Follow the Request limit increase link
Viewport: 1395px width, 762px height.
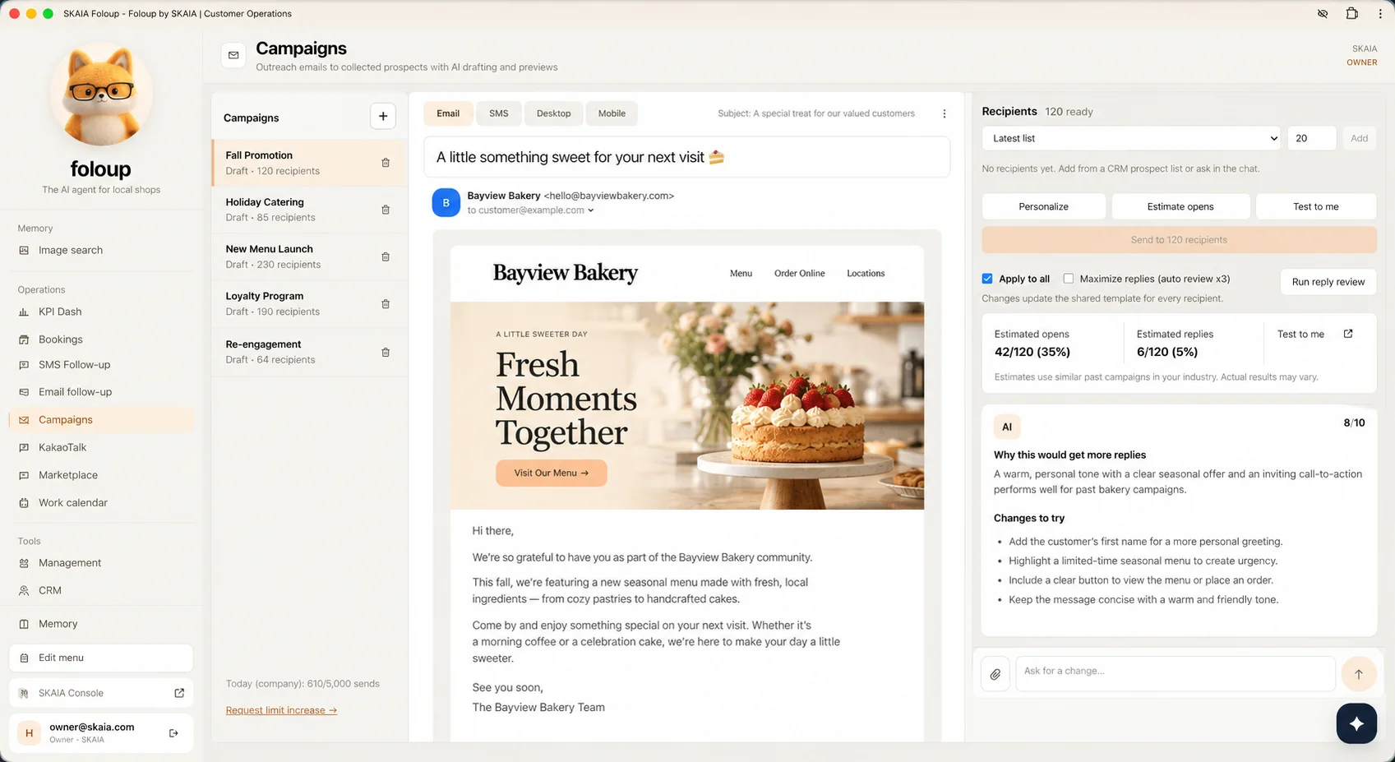click(281, 710)
